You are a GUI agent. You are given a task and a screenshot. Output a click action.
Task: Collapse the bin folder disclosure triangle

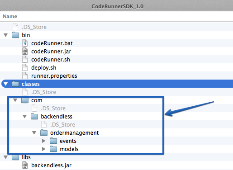tap(6, 35)
